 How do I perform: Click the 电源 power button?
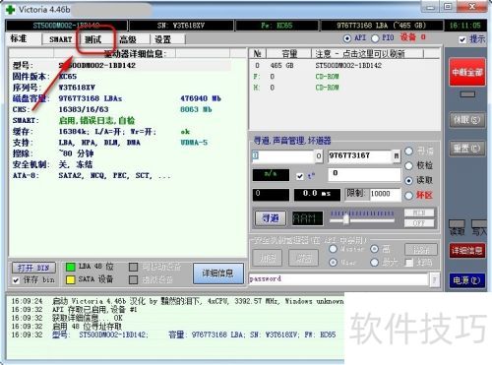click(467, 280)
